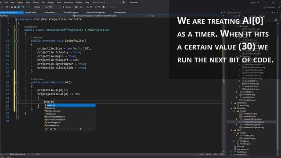The height and width of the screenshot is (158, 281).
Task: Select the 'FoolsiteYoYoProjectile' IntelliSense suggestion
Action: tap(70, 119)
